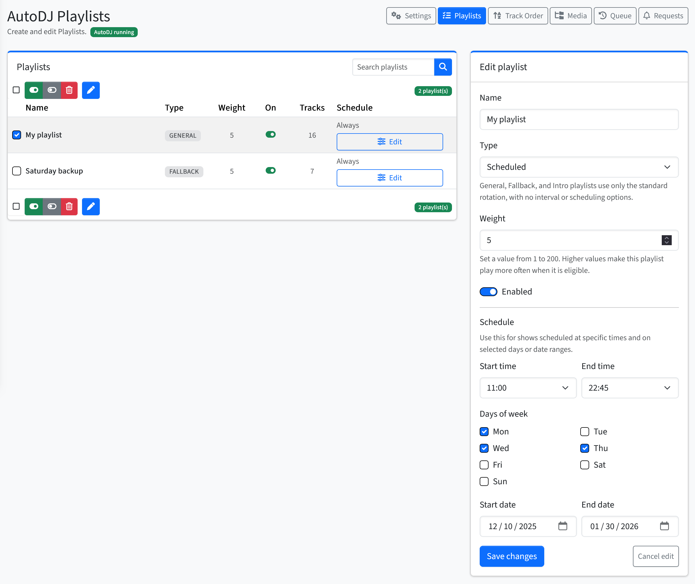Select the Saturday backup row checkbox
The width and height of the screenshot is (695, 584).
(17, 171)
